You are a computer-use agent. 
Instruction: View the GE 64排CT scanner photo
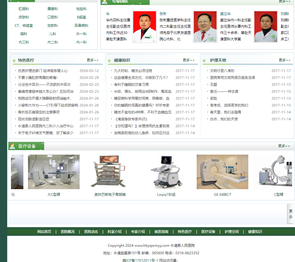coord(222,172)
